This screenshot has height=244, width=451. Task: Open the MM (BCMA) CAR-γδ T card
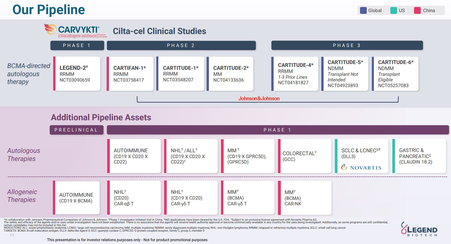tap(248, 198)
